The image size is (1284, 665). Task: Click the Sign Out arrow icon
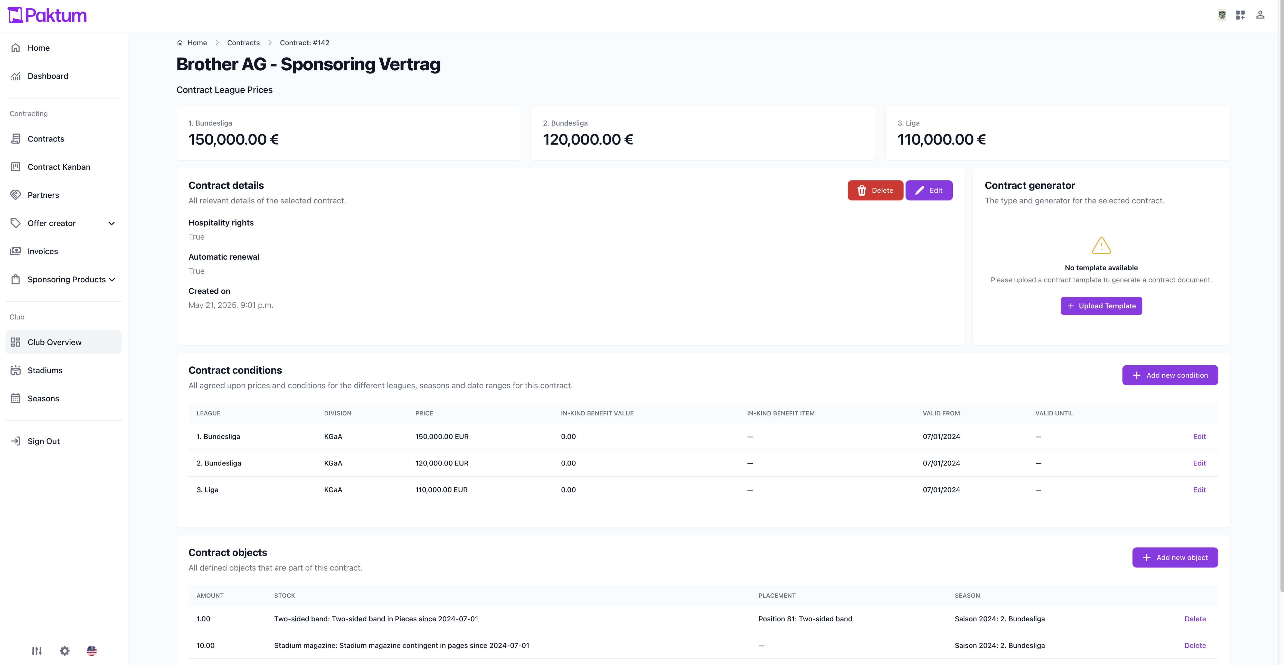(x=15, y=441)
